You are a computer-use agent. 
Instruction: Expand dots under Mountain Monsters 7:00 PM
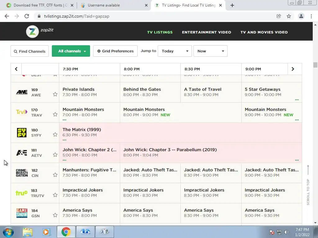(x=65, y=120)
